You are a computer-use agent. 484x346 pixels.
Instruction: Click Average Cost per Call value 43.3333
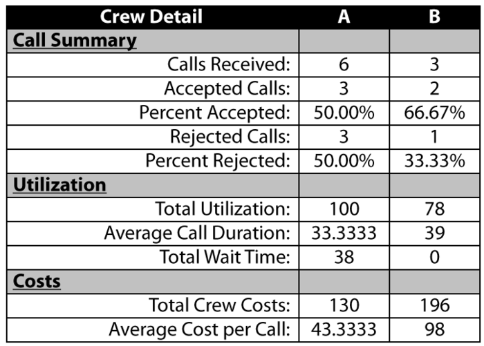344,329
